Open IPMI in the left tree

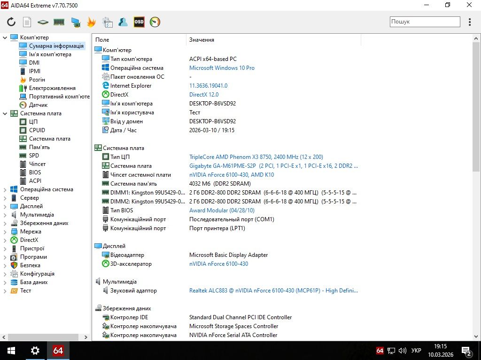click(35, 71)
